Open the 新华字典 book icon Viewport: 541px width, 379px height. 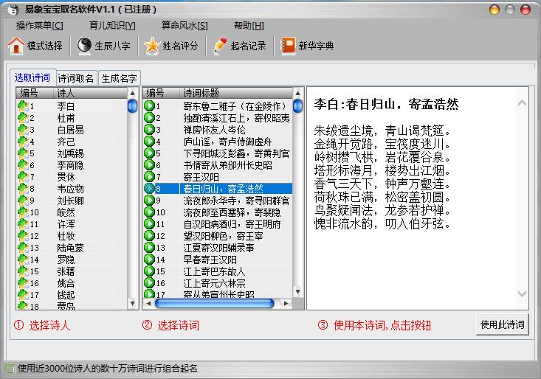coord(288,46)
